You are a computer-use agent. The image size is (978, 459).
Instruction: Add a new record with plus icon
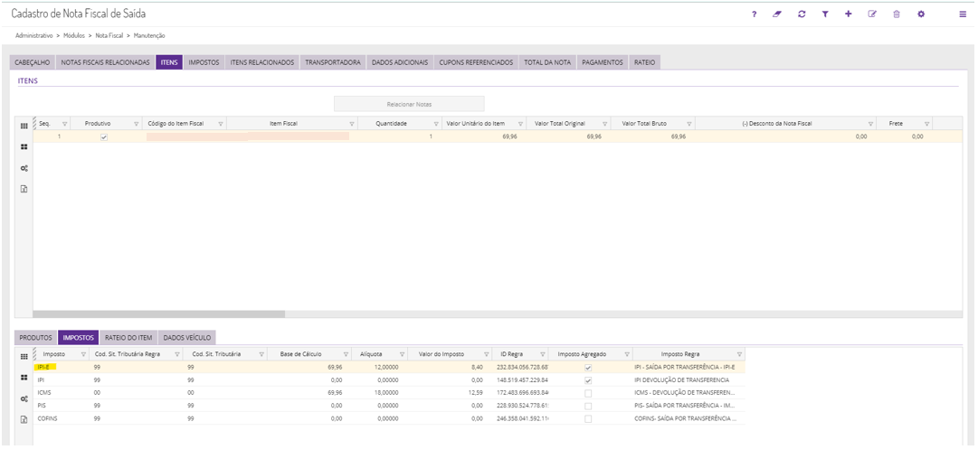849,14
